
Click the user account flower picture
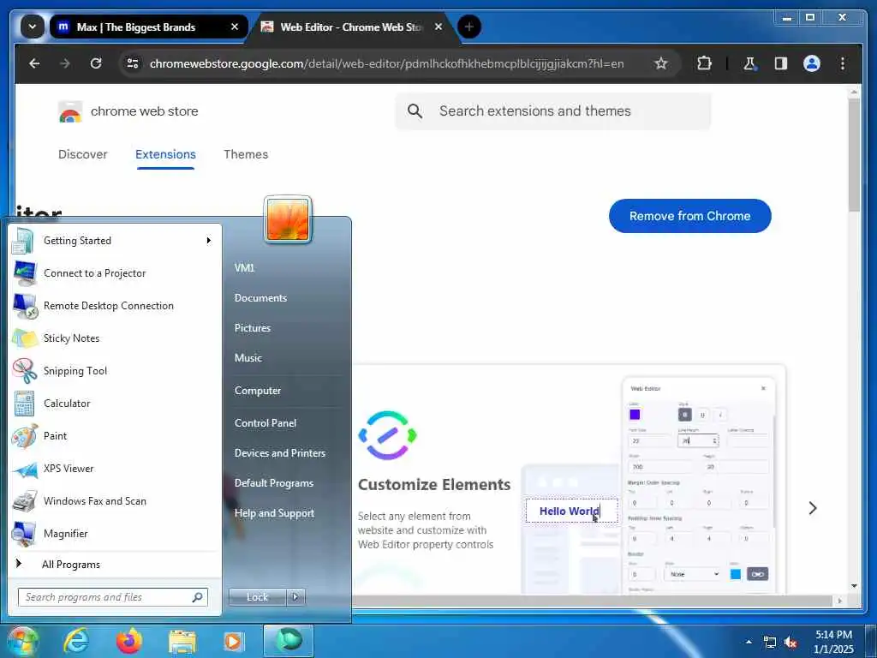click(x=288, y=220)
